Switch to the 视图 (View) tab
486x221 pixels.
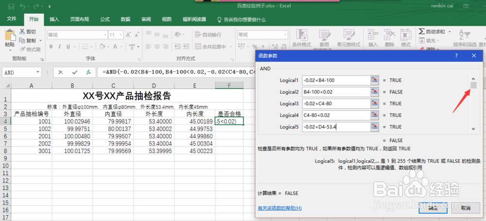[x=166, y=19]
